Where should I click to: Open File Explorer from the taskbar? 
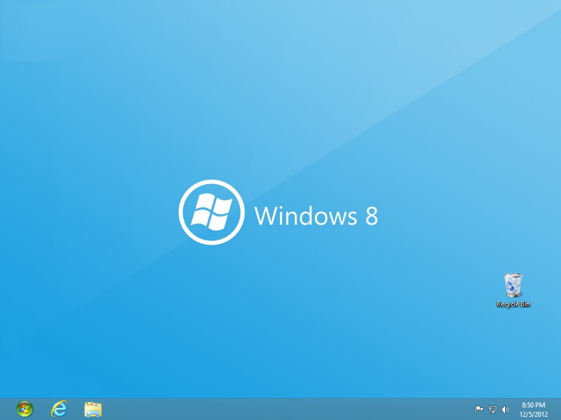coord(93,409)
